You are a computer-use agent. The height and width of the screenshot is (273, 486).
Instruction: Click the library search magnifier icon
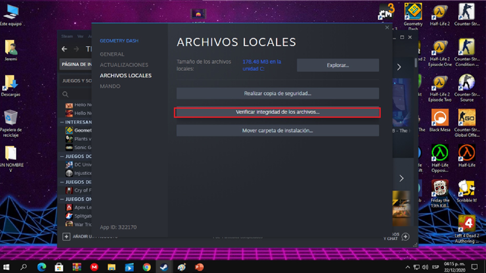tap(65, 94)
